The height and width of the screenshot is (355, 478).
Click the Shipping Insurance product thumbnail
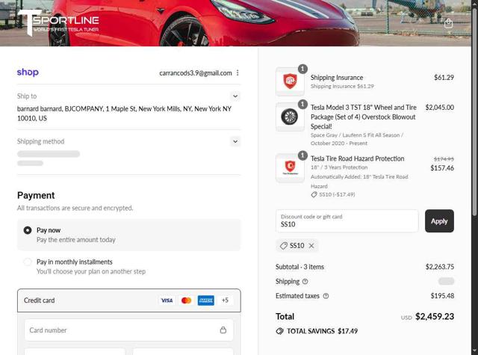click(x=290, y=81)
